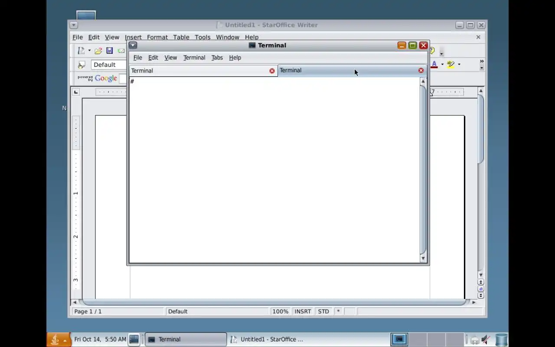Image resolution: width=555 pixels, height=347 pixels.
Task: Click the Terminal scrollbar down arrow
Action: [x=423, y=259]
